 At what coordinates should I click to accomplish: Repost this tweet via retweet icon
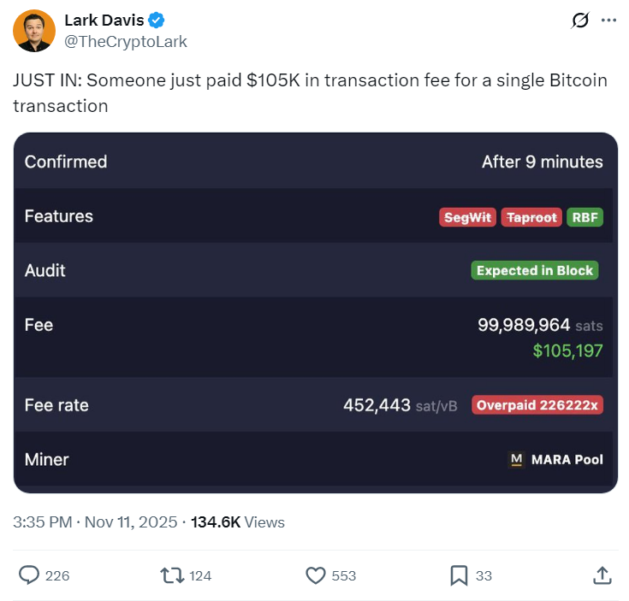tap(173, 575)
